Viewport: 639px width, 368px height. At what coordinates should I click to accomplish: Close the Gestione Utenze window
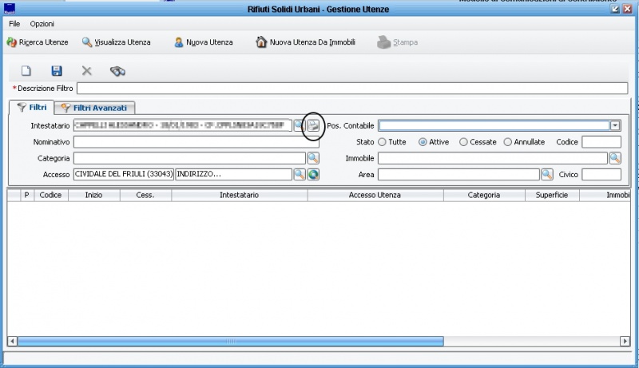click(x=627, y=9)
